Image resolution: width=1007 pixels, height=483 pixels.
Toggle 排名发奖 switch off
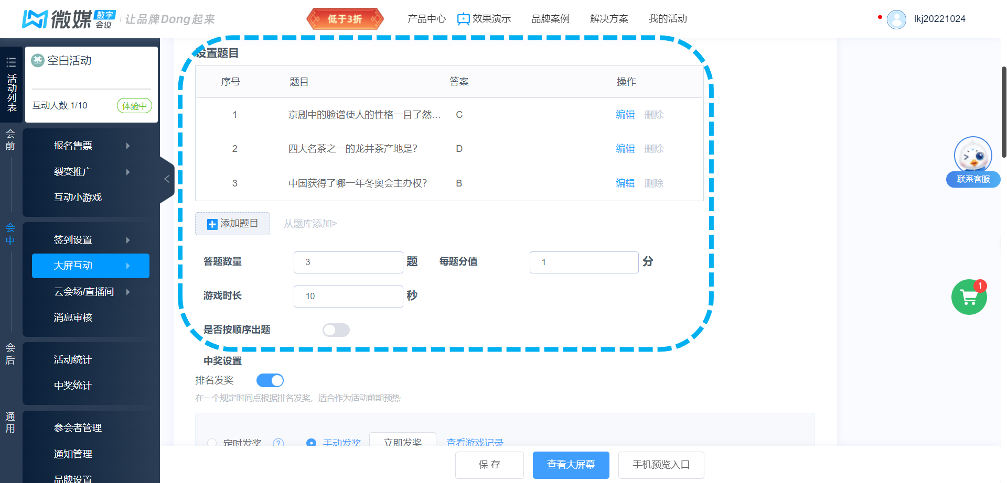click(270, 380)
